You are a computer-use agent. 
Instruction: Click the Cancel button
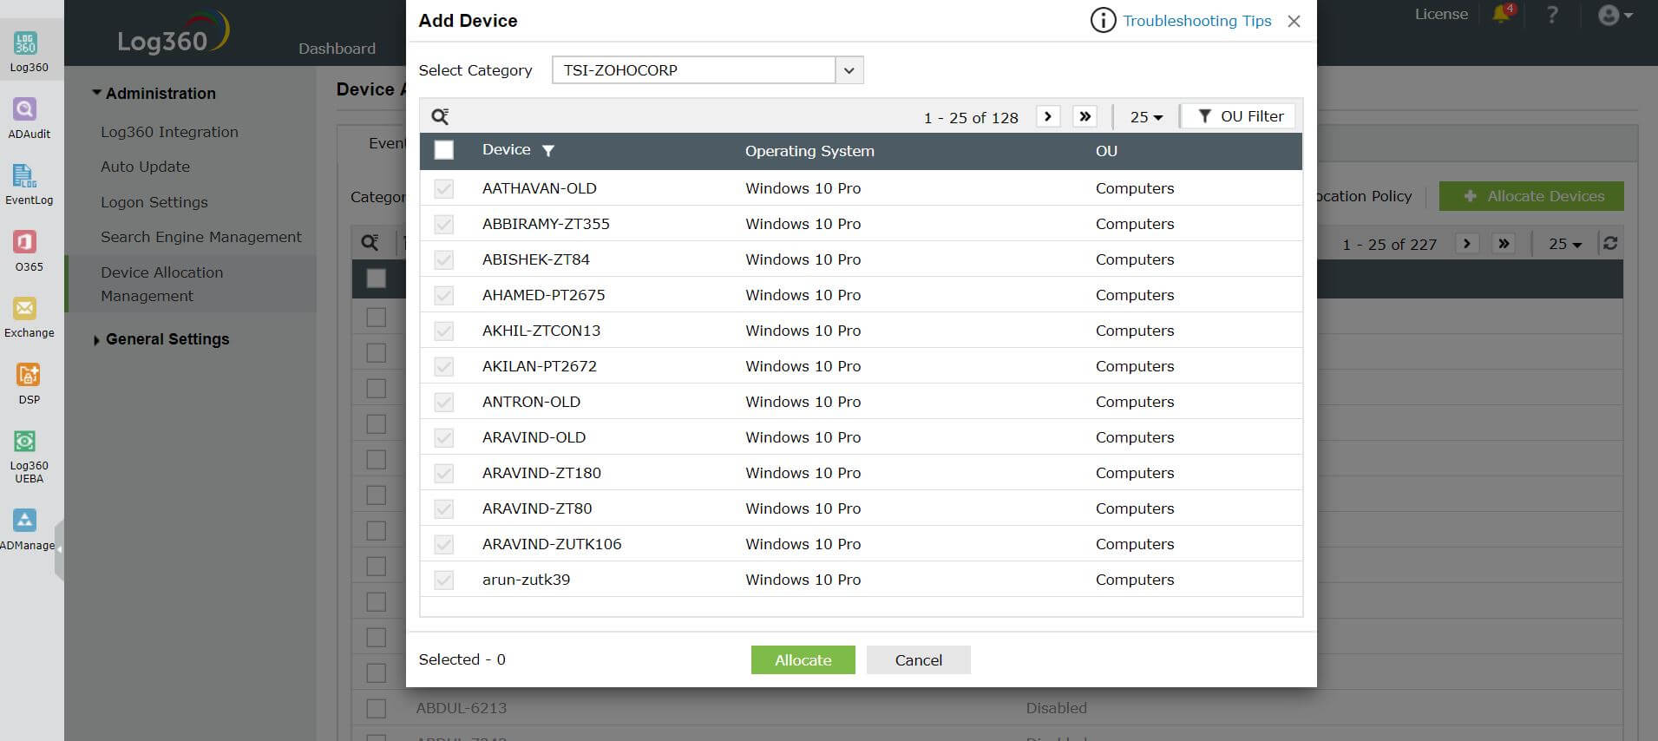[x=918, y=659]
